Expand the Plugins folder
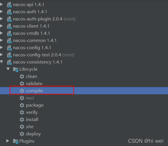This screenshot has width=168, height=146. tap(8, 141)
